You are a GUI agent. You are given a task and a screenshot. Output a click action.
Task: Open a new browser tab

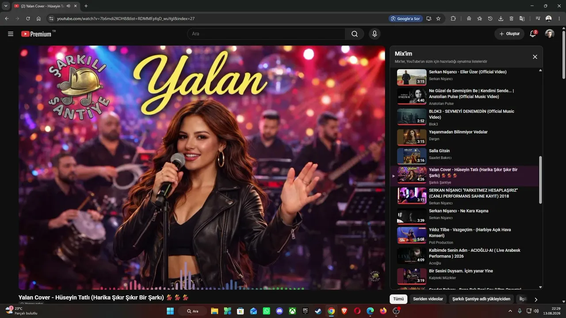coord(86,6)
